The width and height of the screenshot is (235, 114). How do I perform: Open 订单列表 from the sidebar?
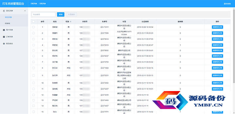[9, 37]
